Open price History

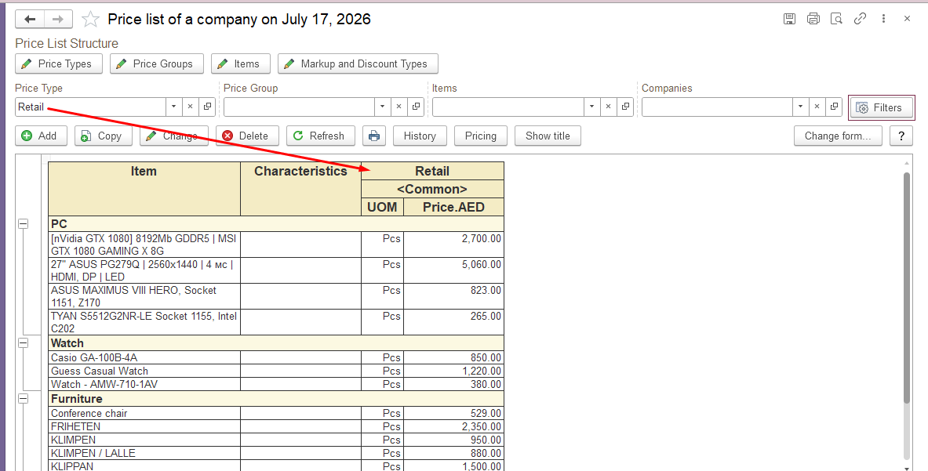coord(420,136)
